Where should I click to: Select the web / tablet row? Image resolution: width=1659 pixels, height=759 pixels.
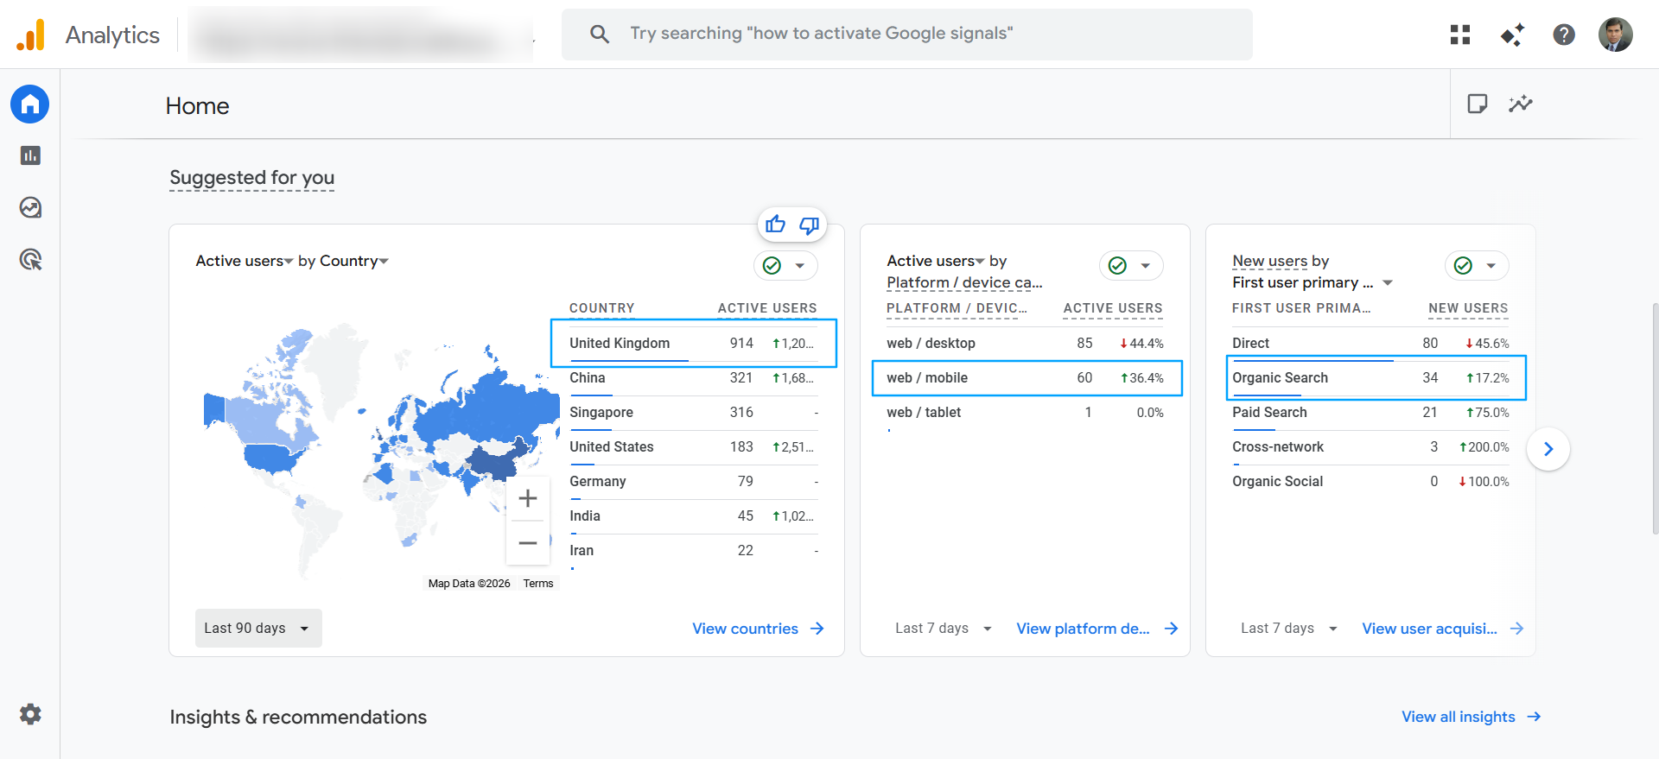tap(1025, 413)
